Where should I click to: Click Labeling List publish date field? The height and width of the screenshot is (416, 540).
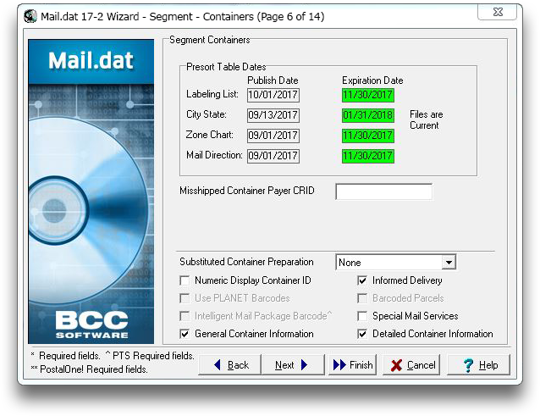coord(273,95)
